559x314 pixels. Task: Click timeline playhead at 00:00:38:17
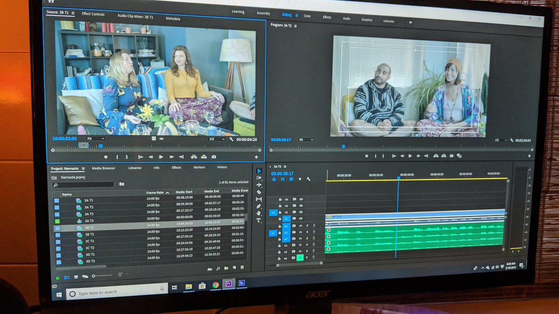coord(399,178)
